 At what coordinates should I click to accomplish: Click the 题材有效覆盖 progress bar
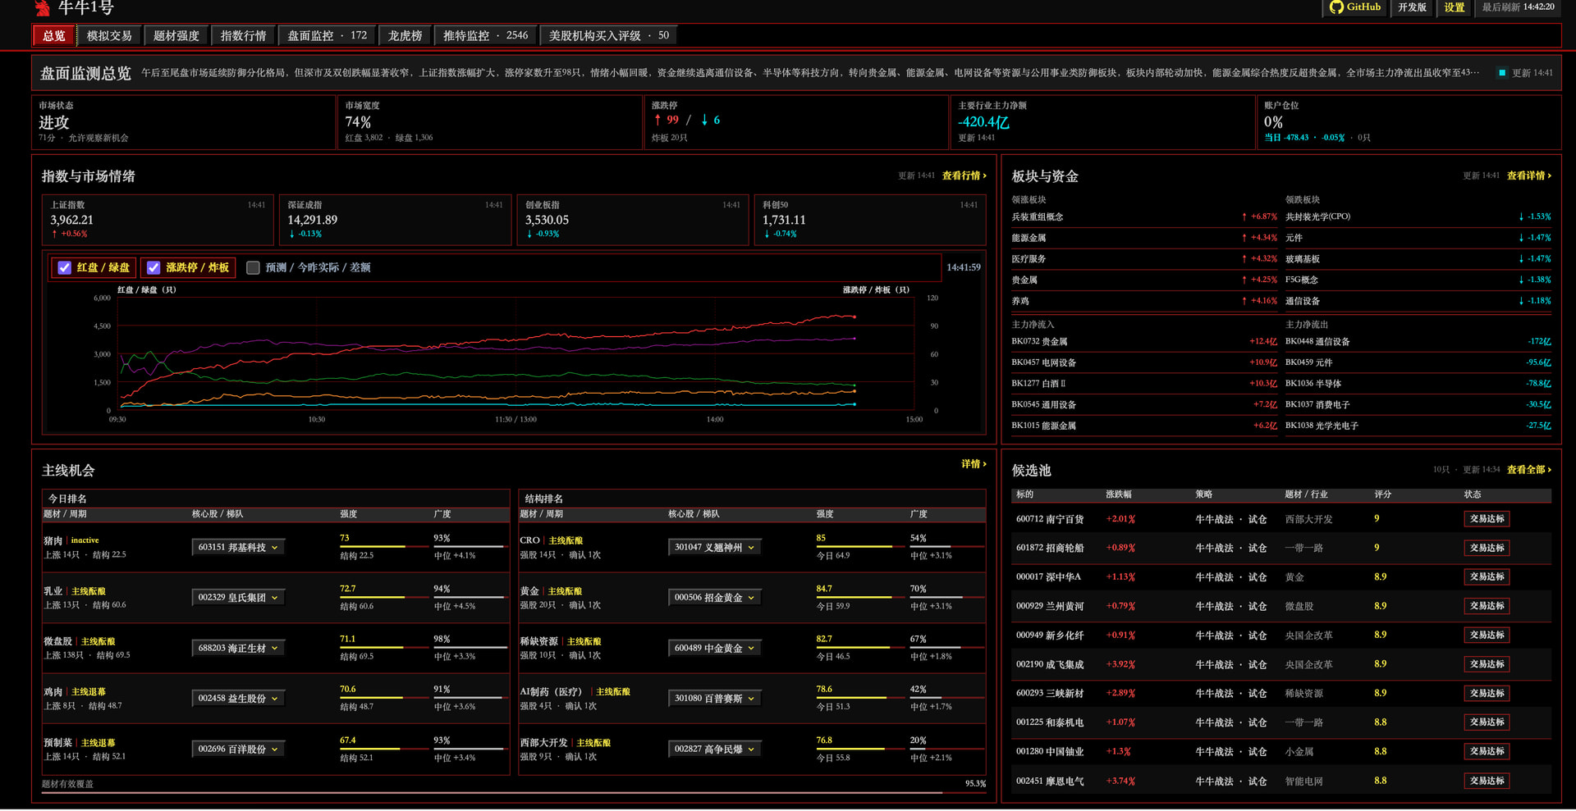coord(501,793)
